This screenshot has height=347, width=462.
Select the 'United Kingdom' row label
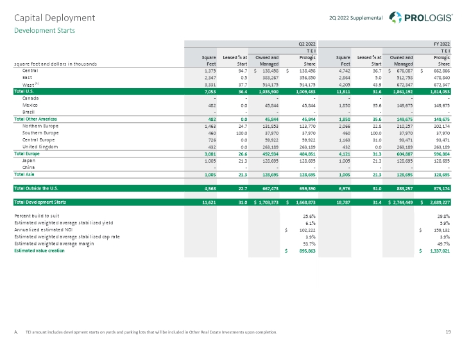[40, 147]
